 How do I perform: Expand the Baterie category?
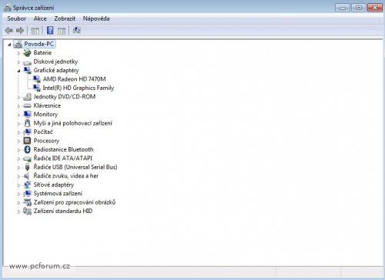(18, 53)
